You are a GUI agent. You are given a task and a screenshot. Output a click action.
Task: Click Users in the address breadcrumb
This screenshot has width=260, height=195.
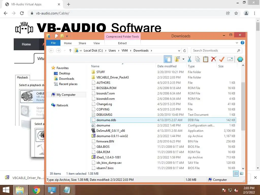(112, 51)
